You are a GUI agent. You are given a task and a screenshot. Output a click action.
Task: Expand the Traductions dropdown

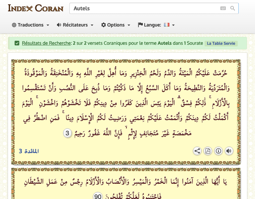[31, 25]
